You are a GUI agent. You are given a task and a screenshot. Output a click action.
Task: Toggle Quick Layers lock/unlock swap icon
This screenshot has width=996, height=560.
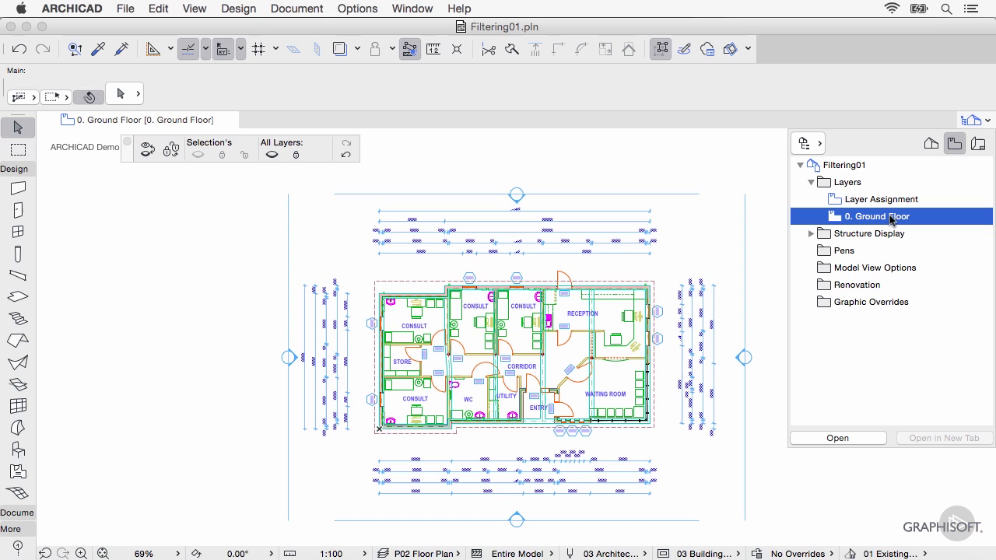(171, 149)
